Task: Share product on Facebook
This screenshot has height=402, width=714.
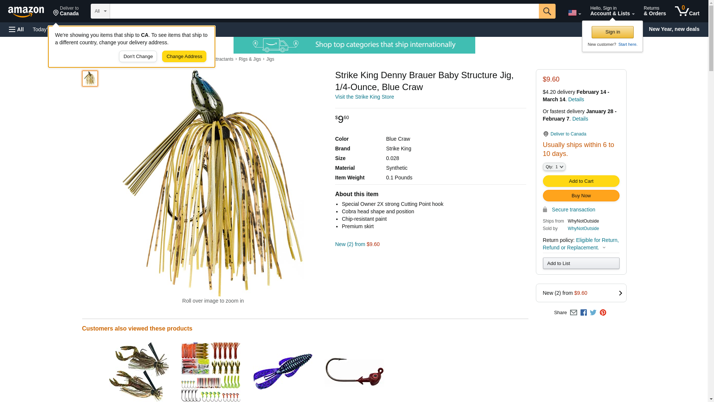Action: pyautogui.click(x=583, y=313)
